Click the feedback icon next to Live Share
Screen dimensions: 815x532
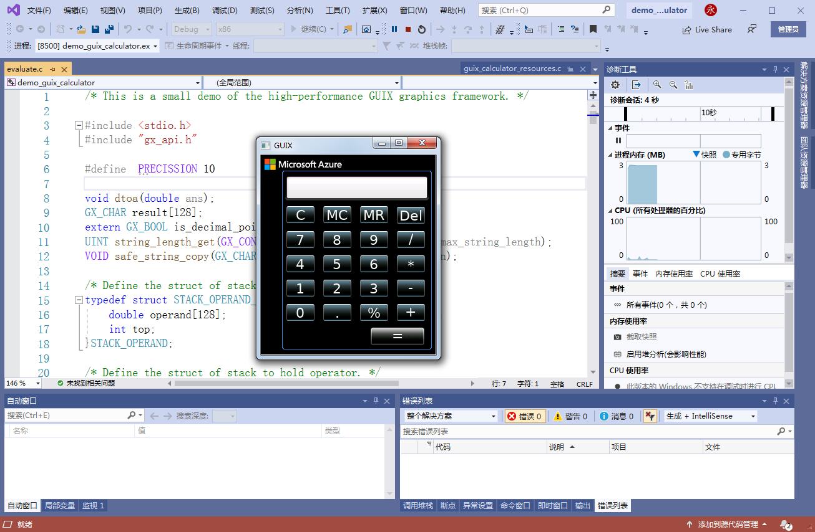pos(752,29)
